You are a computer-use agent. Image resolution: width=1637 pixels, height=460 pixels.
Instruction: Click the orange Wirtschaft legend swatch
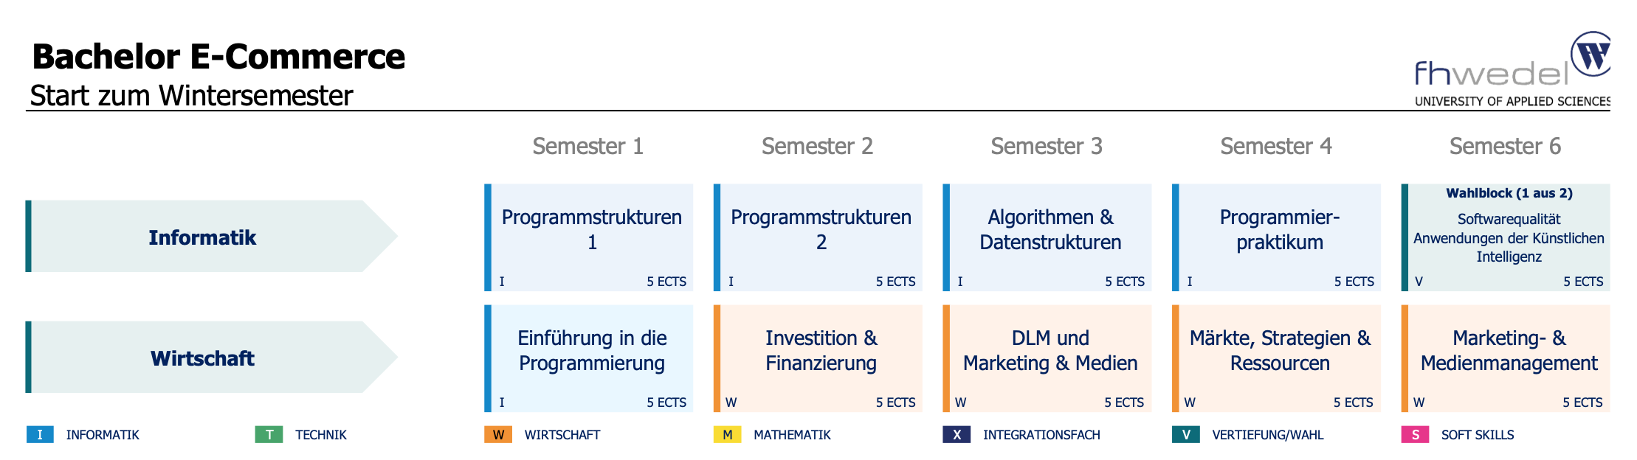coord(498,434)
